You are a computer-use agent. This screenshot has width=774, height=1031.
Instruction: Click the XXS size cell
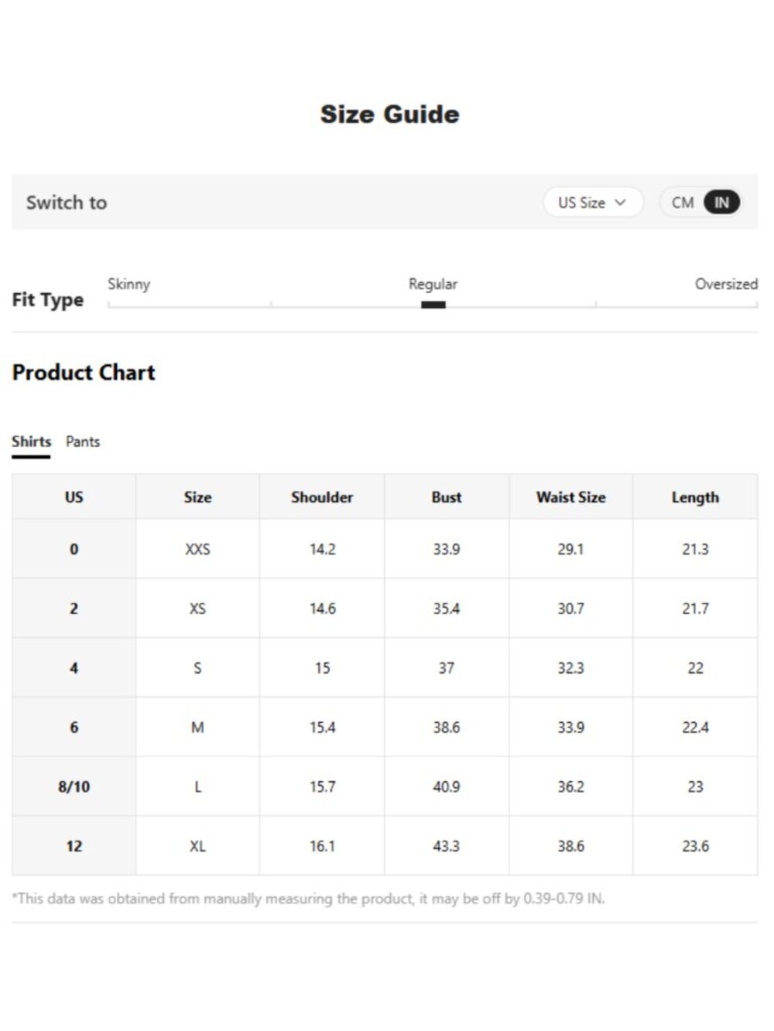point(197,549)
